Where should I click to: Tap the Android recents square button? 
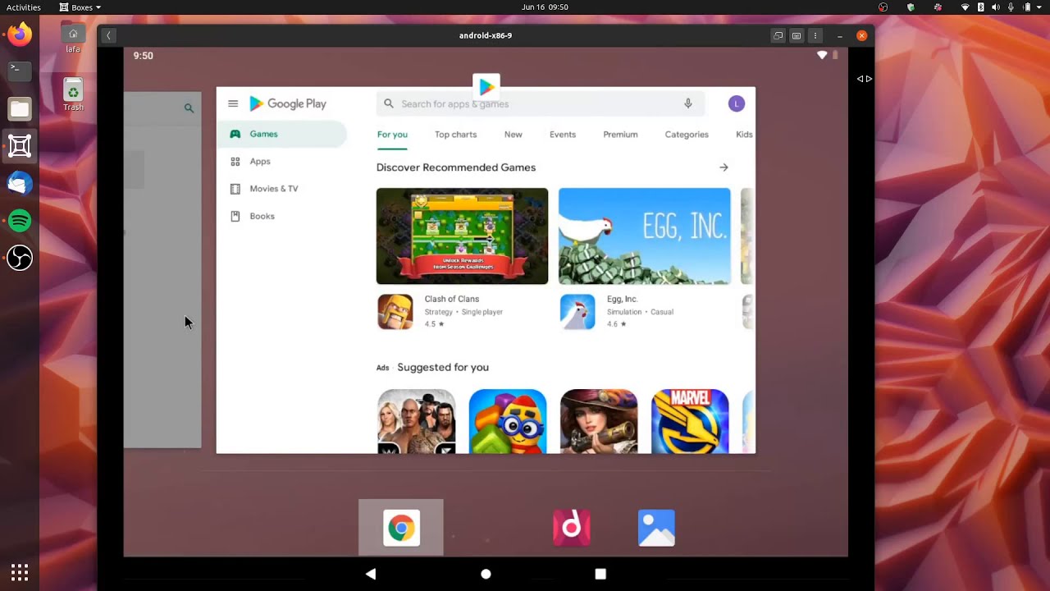click(x=600, y=574)
